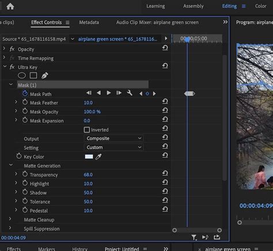Reset the Pedestal parameter

coord(165,209)
